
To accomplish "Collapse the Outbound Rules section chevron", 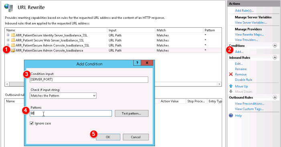I will (x=275, y=97).
